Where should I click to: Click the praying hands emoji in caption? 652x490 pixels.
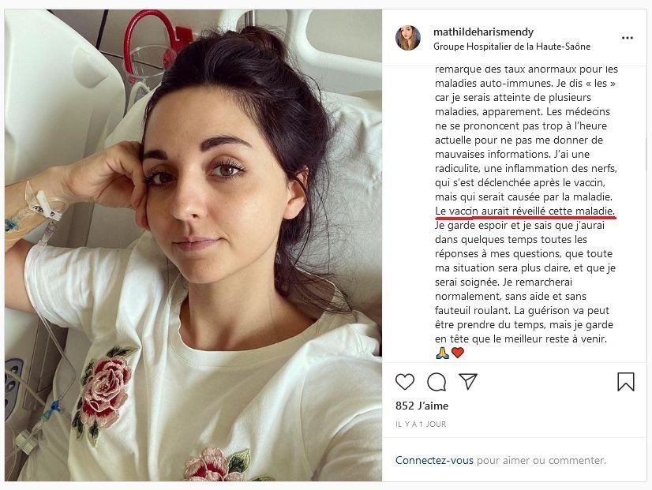pos(442,353)
